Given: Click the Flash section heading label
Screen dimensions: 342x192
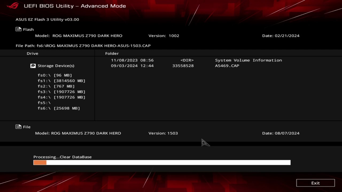Looking at the screenshot, I should click(28, 29).
